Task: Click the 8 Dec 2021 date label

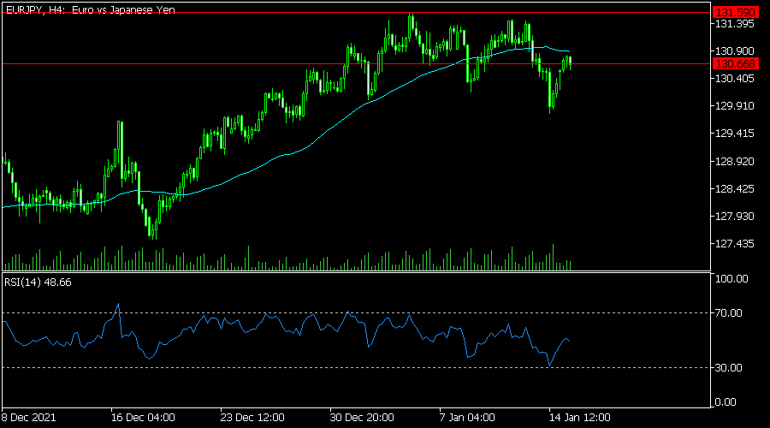Action: [28, 418]
